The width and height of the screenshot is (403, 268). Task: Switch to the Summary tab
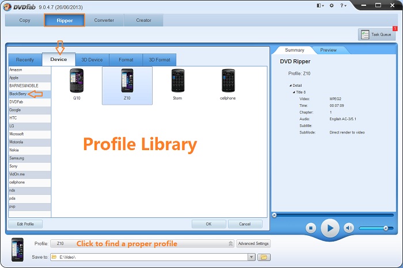coord(295,50)
